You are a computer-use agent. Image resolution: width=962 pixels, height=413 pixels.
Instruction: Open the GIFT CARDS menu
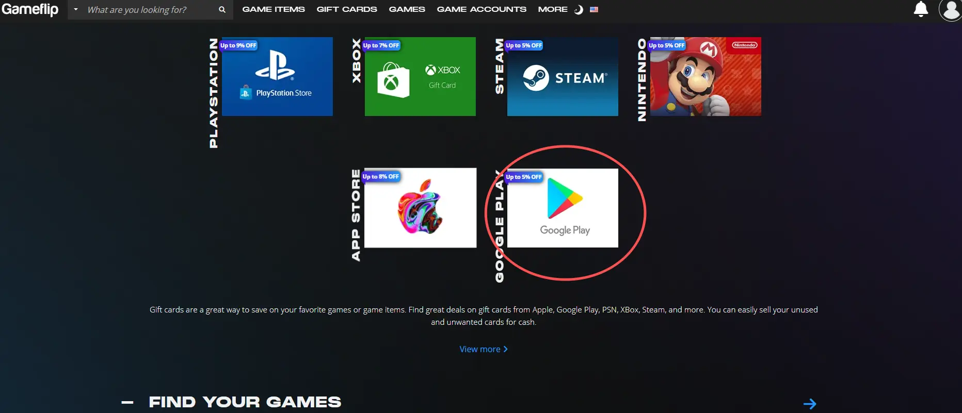[347, 9]
